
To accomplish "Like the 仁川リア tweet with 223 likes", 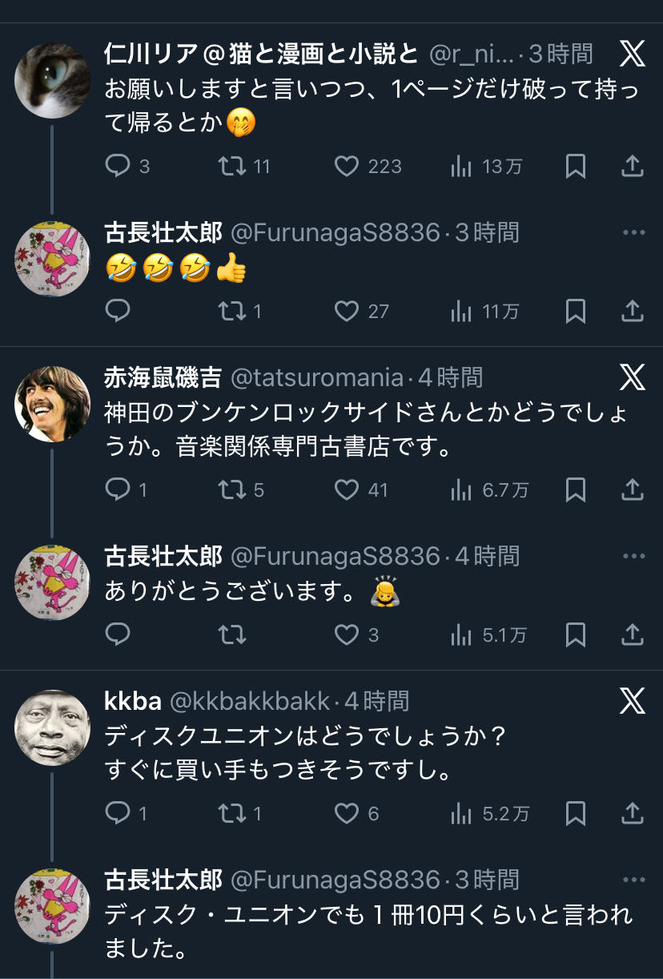I will (x=347, y=167).
